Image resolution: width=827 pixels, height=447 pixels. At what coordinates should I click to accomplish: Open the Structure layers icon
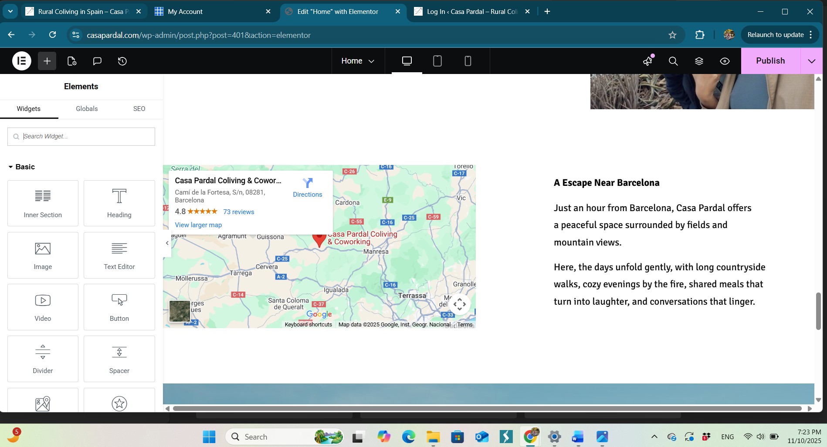point(699,61)
